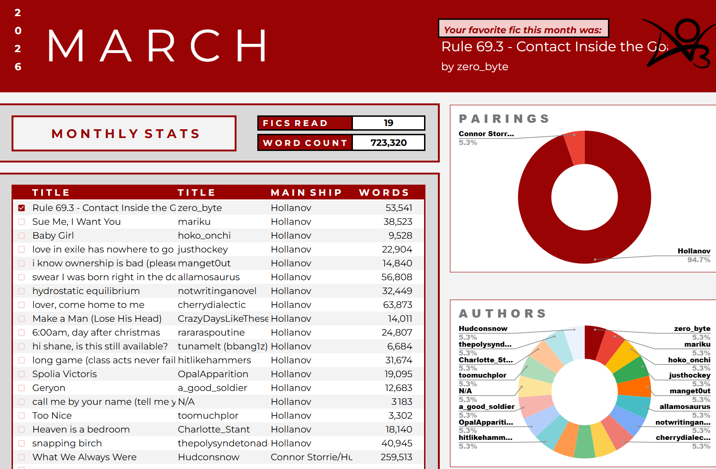Select the Fics Read value 19
716x469 pixels.
388,123
